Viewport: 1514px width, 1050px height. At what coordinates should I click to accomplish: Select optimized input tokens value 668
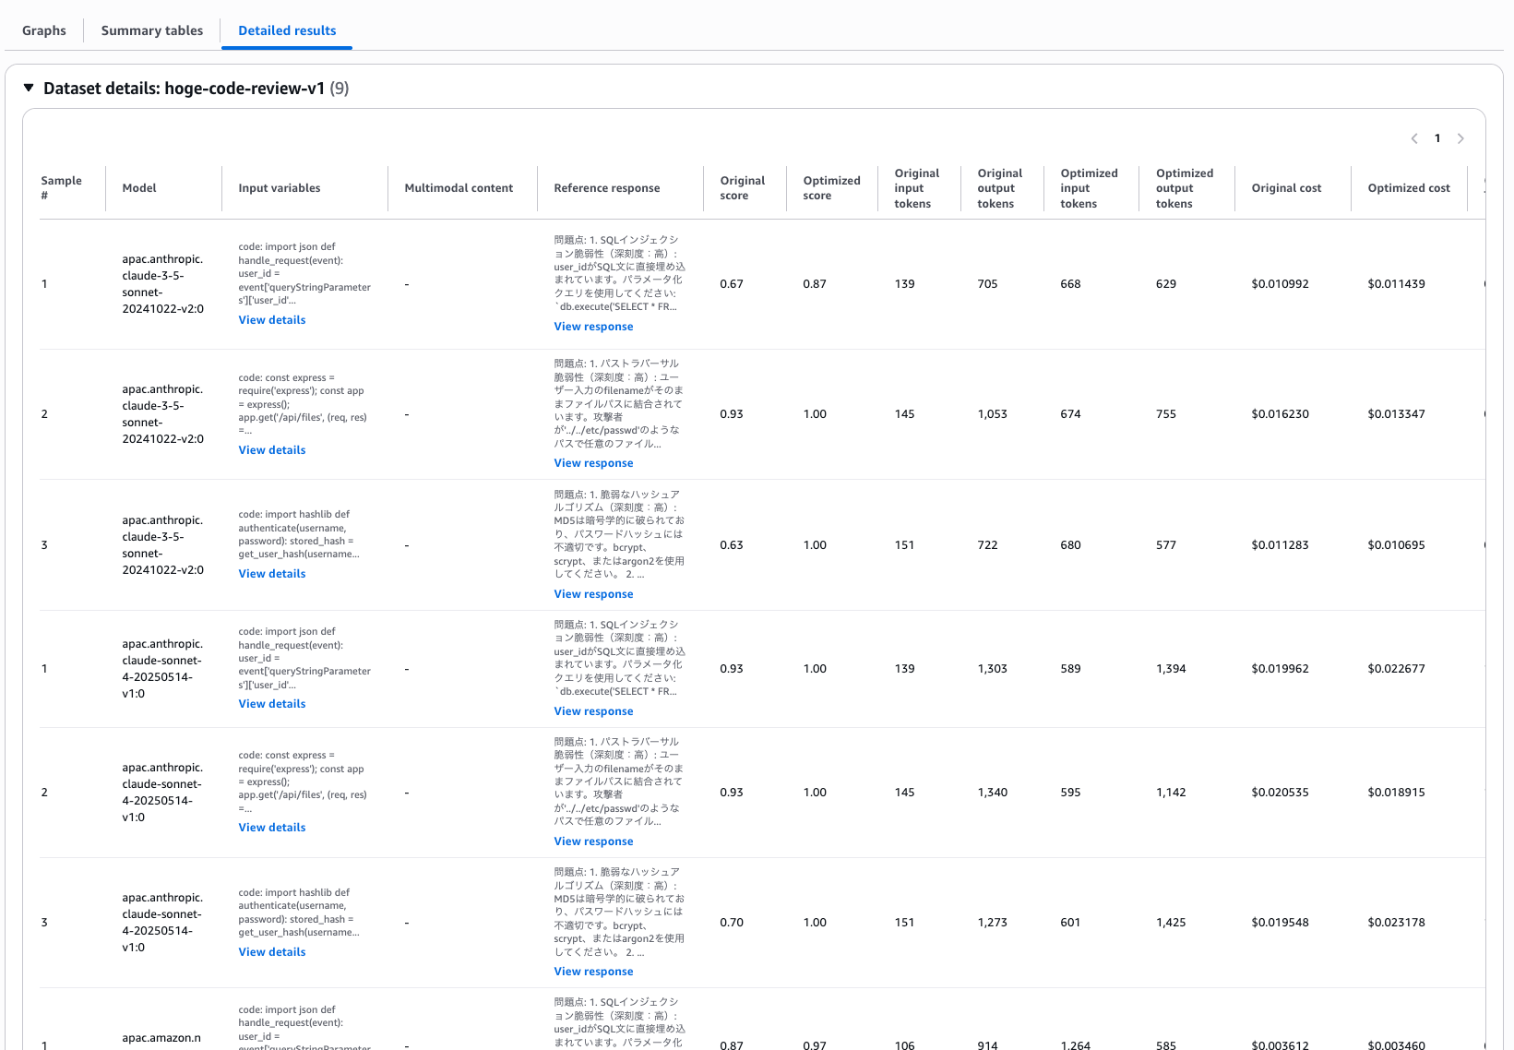click(x=1070, y=284)
